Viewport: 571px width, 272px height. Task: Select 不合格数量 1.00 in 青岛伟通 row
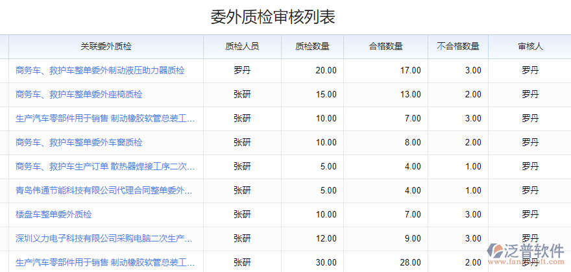(474, 190)
